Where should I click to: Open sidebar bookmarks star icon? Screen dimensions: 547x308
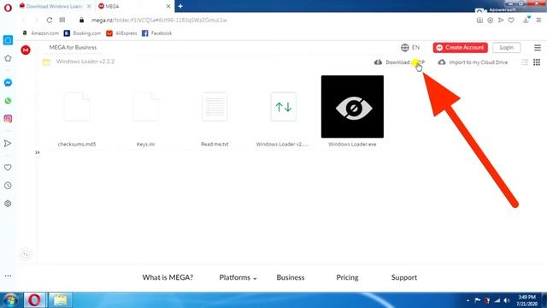tap(8, 58)
